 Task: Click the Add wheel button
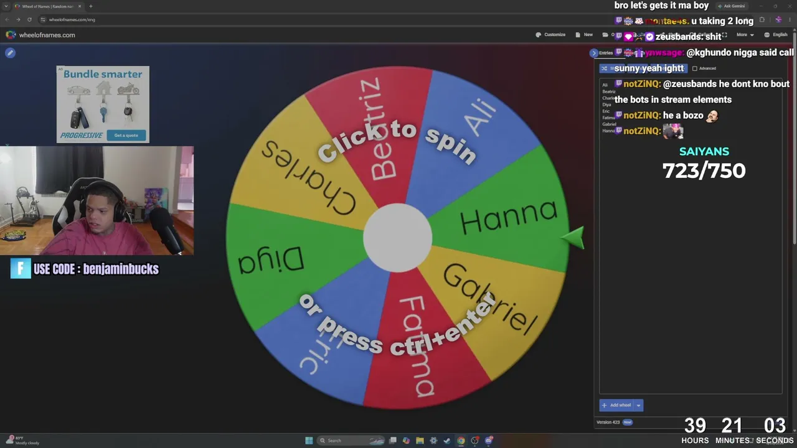click(x=616, y=405)
